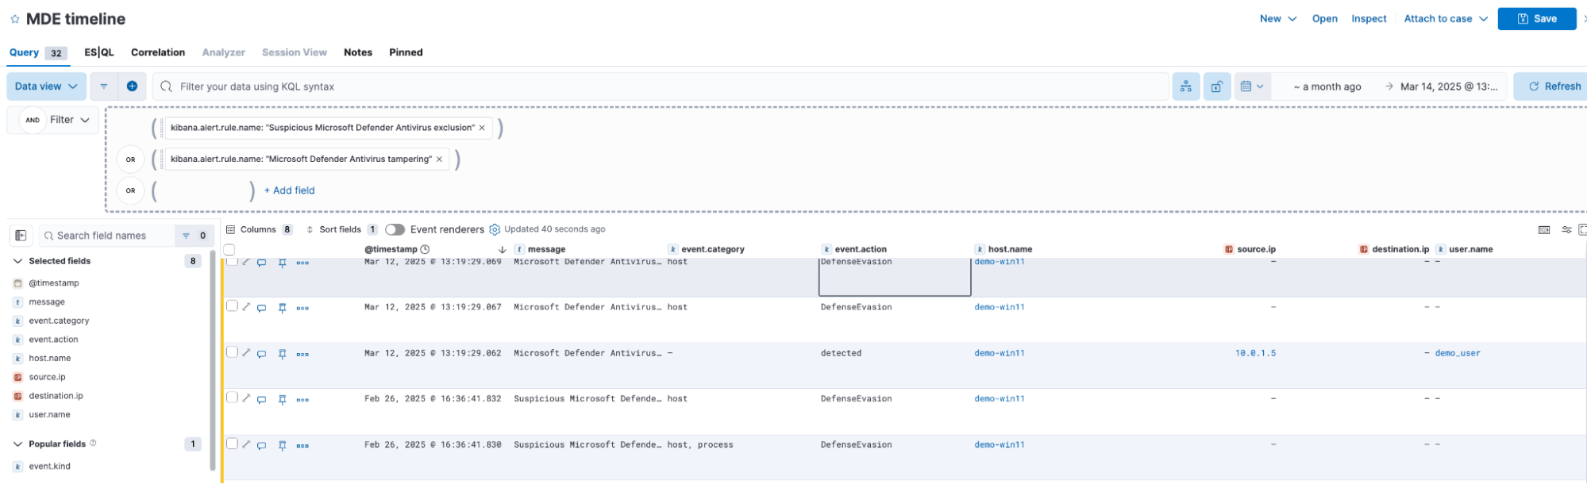Open the filter menu icon beside Data view
Viewport: 1587px width, 484px height.
point(103,86)
